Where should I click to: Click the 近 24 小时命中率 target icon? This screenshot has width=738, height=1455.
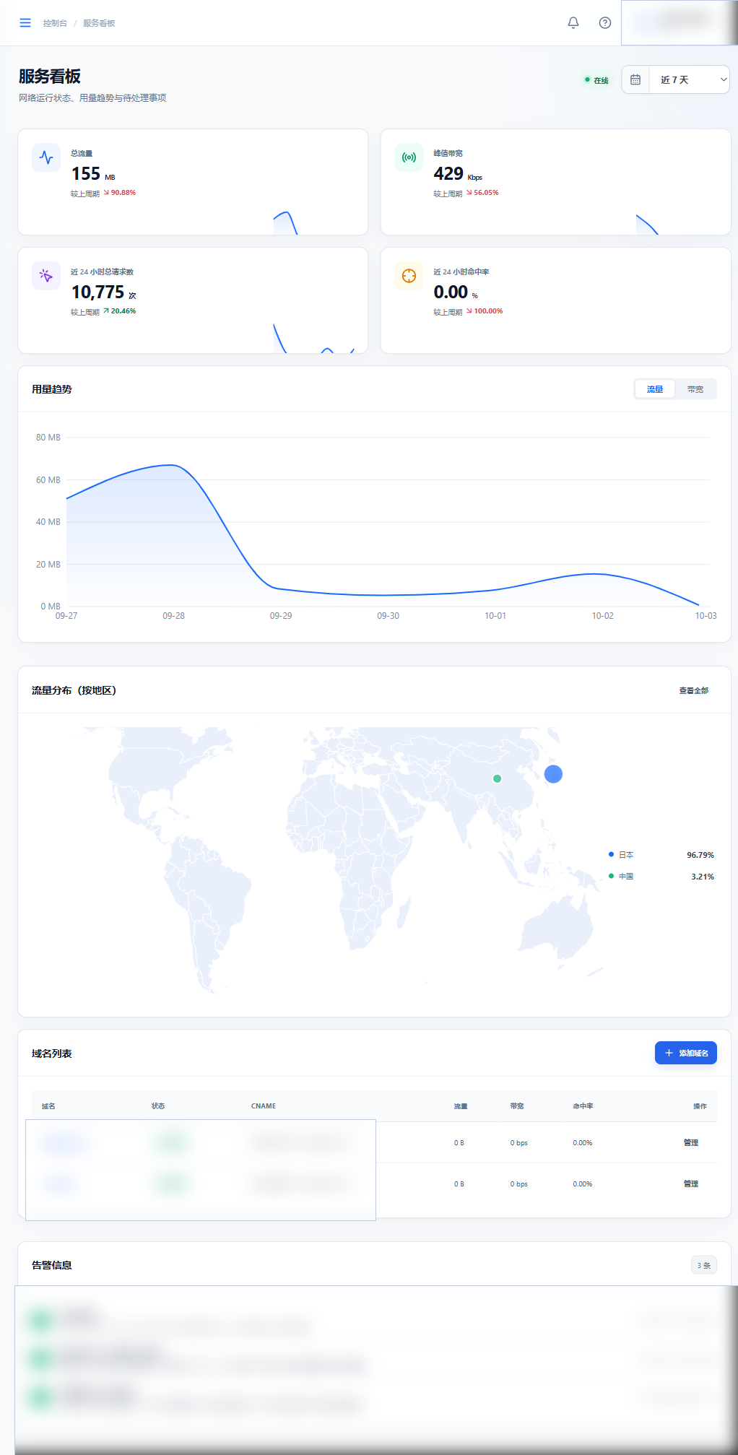tap(409, 276)
